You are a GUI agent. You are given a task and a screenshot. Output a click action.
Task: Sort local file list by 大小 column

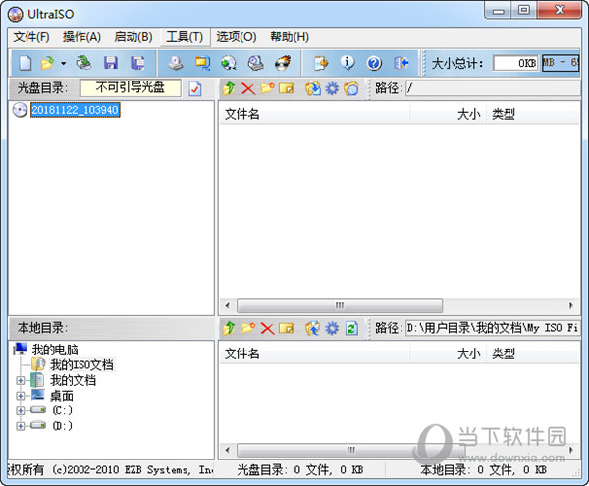coord(449,353)
